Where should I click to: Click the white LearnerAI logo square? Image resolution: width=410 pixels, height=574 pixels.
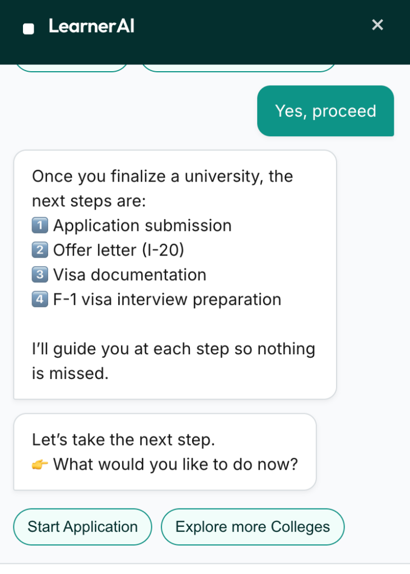click(28, 29)
